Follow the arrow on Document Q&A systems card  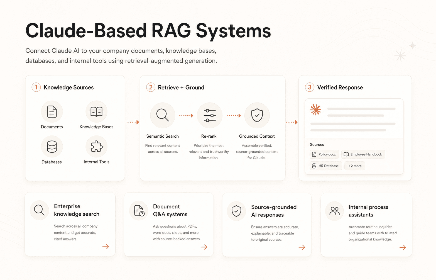204,247
